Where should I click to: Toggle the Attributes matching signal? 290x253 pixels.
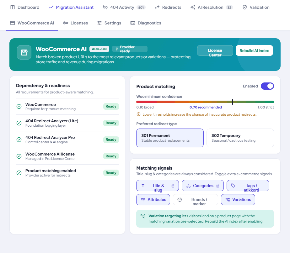[x=153, y=200]
